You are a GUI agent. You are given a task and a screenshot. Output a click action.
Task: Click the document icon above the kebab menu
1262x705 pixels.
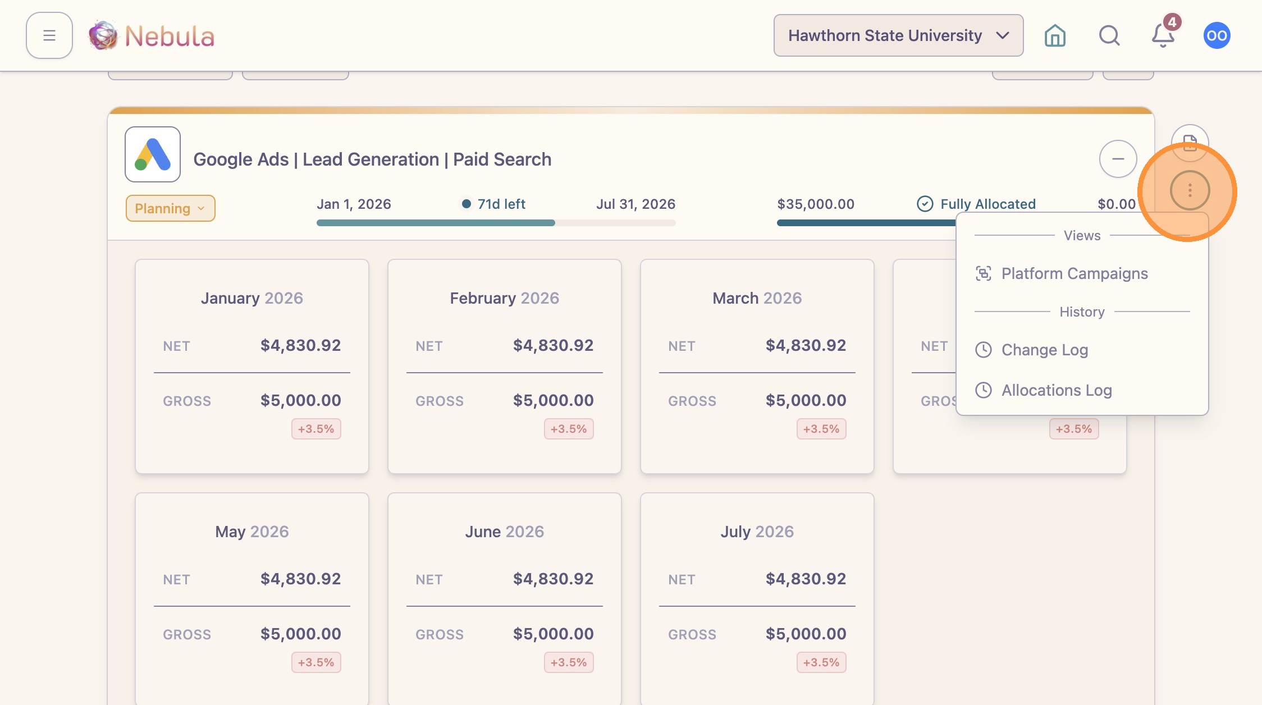(1190, 143)
